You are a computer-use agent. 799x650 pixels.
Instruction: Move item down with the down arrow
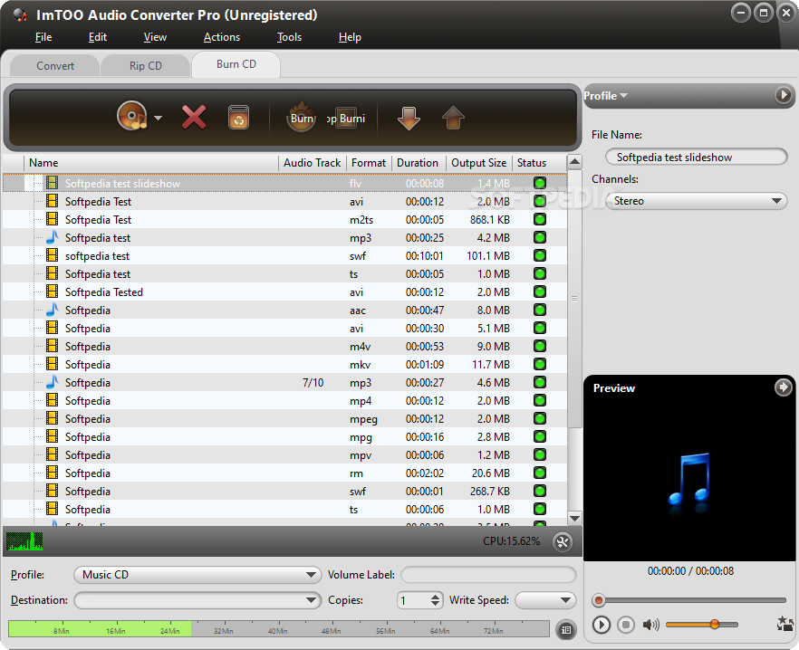coord(409,118)
